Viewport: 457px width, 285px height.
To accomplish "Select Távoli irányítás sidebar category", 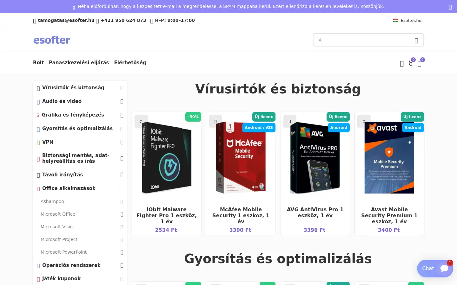I will 63,174.
